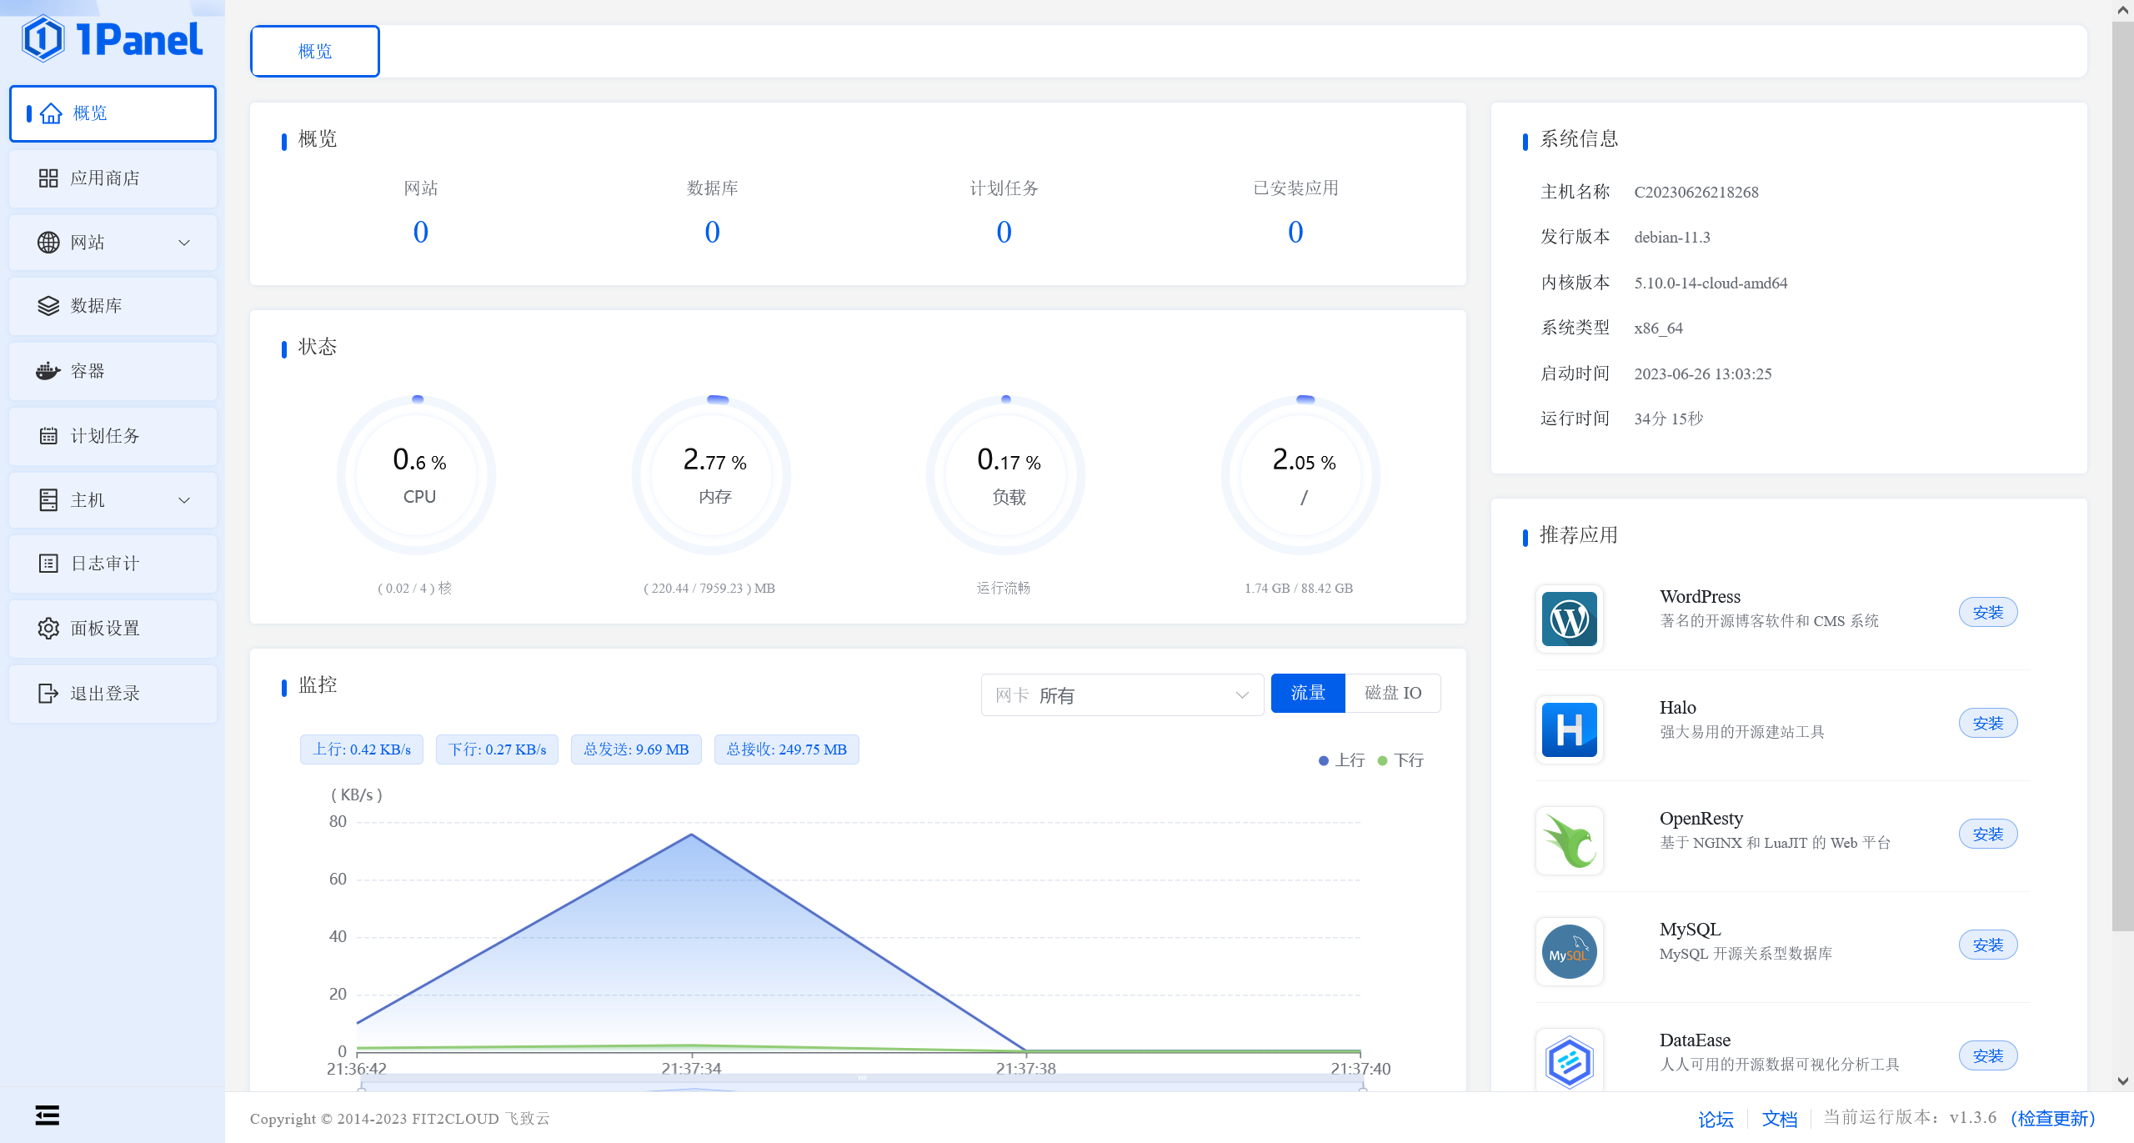This screenshot has height=1143, width=2134.
Task: Click the traffic peak at 21:37:34
Action: pyautogui.click(x=691, y=835)
